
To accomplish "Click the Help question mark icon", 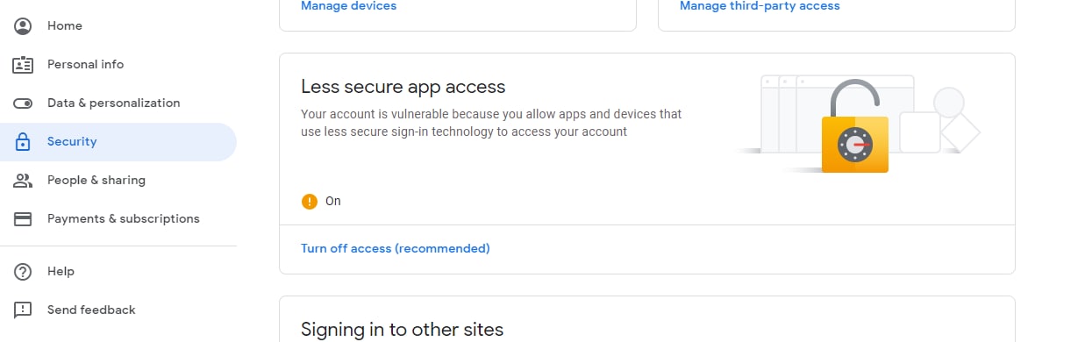I will (x=23, y=271).
